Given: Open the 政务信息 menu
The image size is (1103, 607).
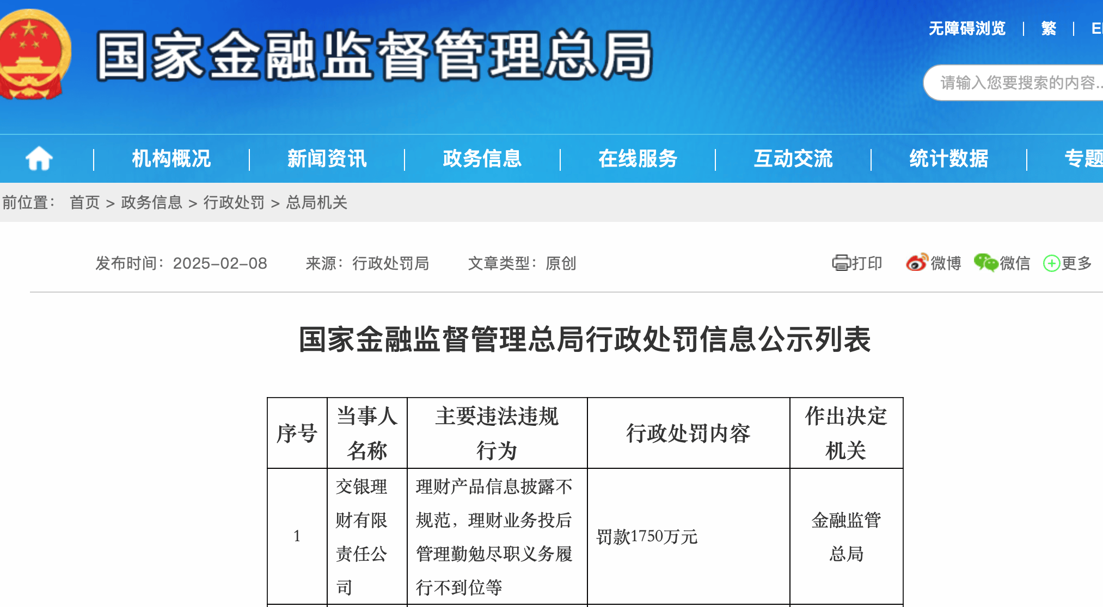Looking at the screenshot, I should pos(482,159).
